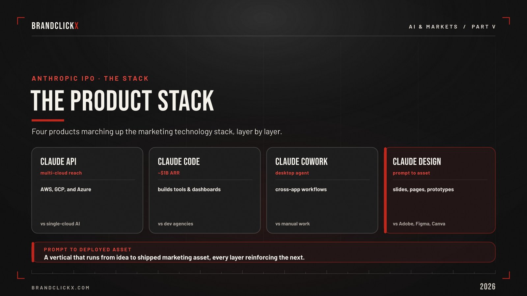Select the Claude Cowork card heading
This screenshot has width=527, height=296.
coord(301,161)
